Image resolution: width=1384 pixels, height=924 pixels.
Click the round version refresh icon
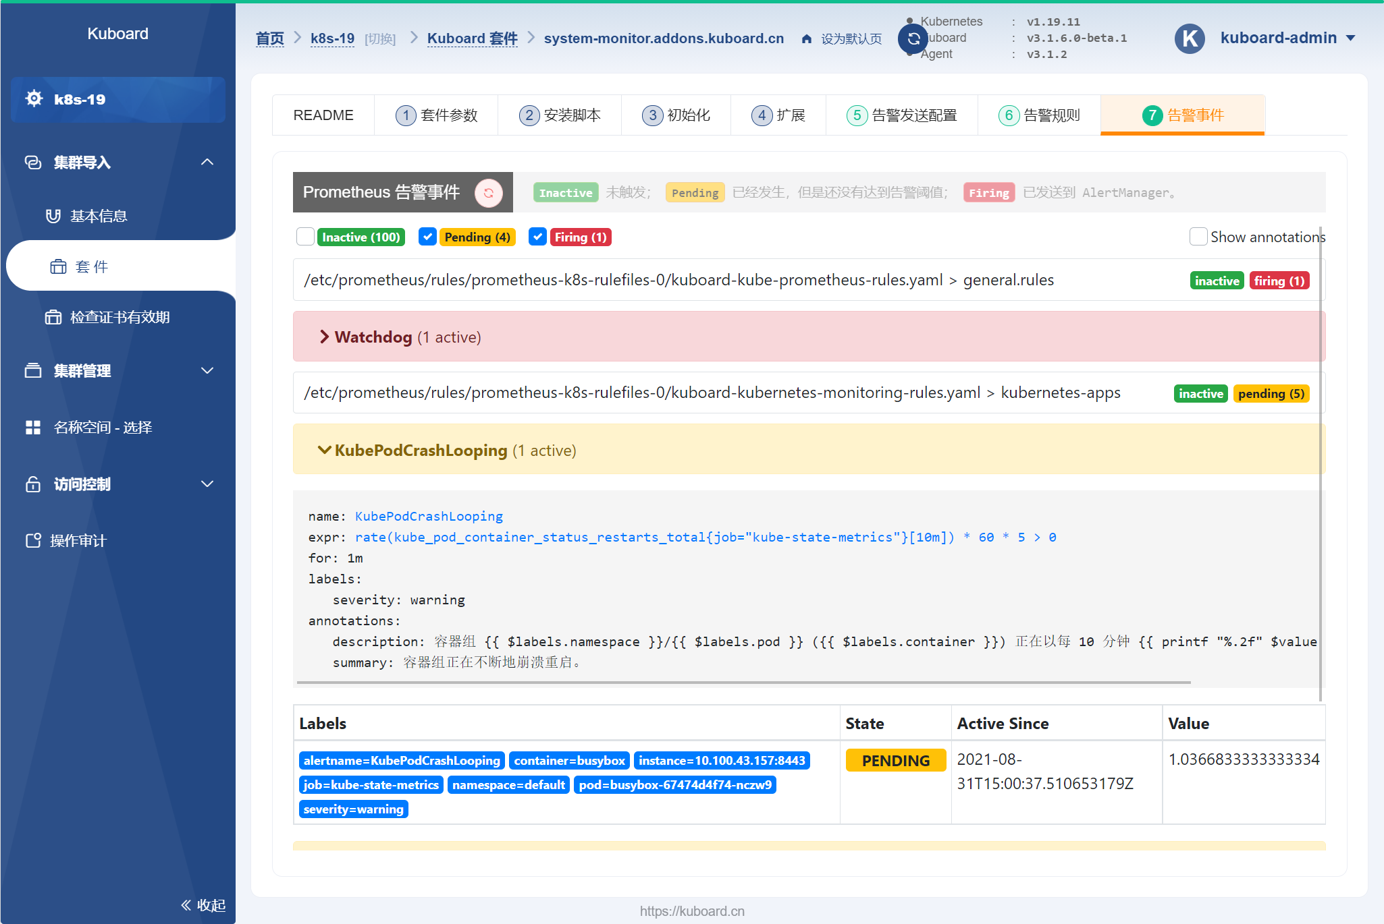coord(913,38)
